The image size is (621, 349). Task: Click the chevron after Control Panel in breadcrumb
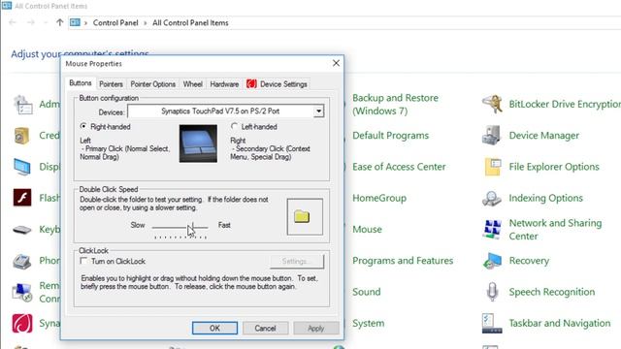(x=146, y=23)
